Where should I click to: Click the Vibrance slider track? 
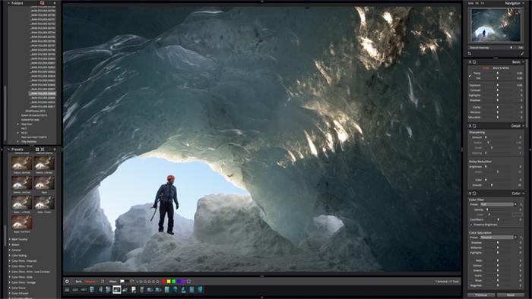[498, 112]
